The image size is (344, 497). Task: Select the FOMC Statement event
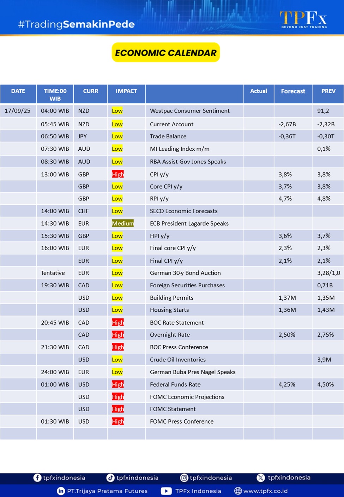[173, 409]
